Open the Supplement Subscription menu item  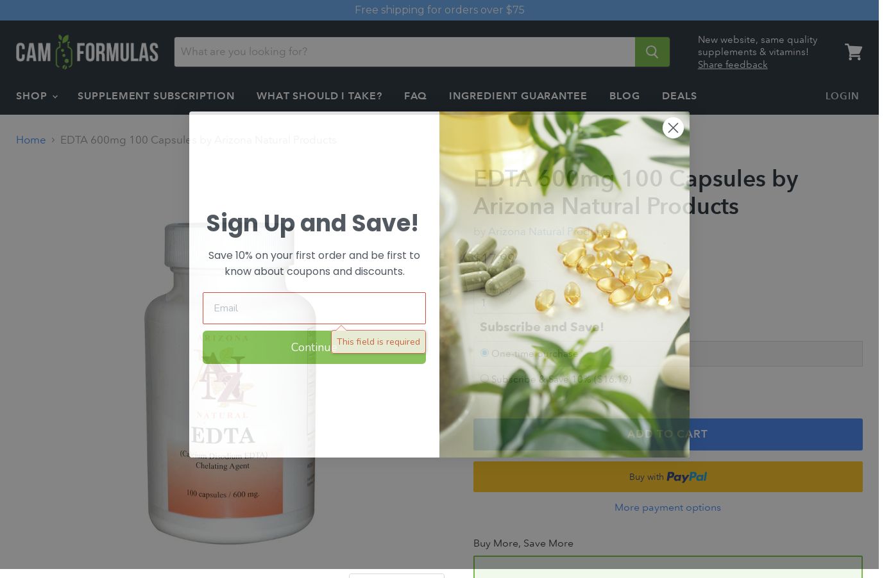(x=156, y=96)
